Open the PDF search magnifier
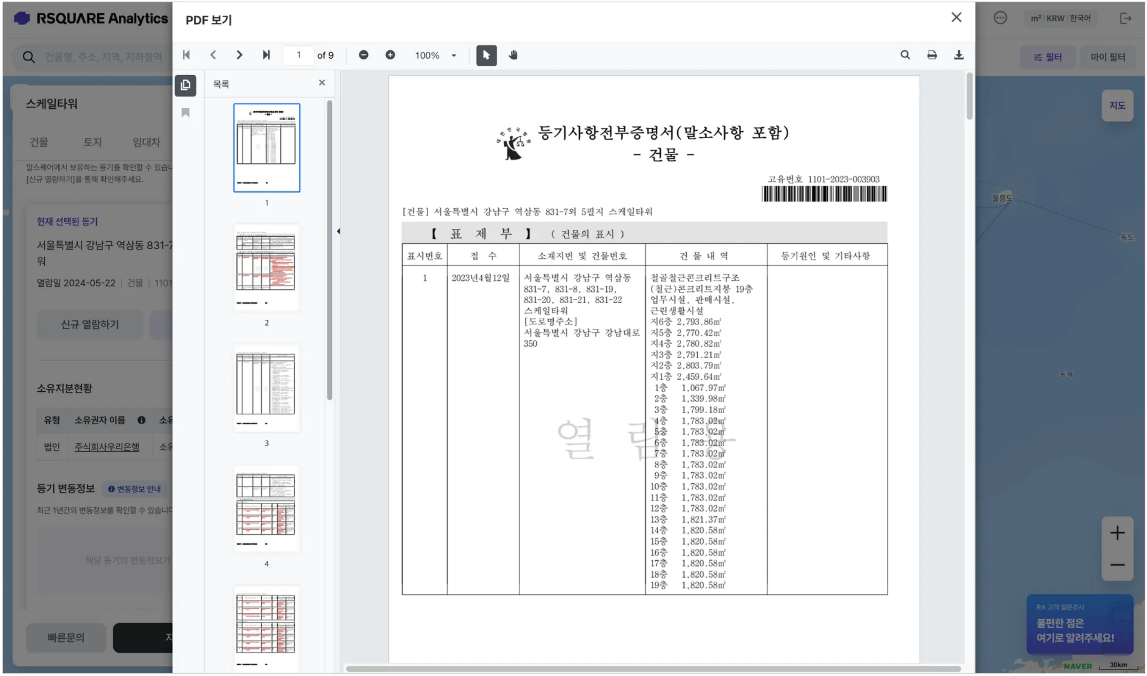This screenshot has height=676, width=1147. click(x=904, y=55)
